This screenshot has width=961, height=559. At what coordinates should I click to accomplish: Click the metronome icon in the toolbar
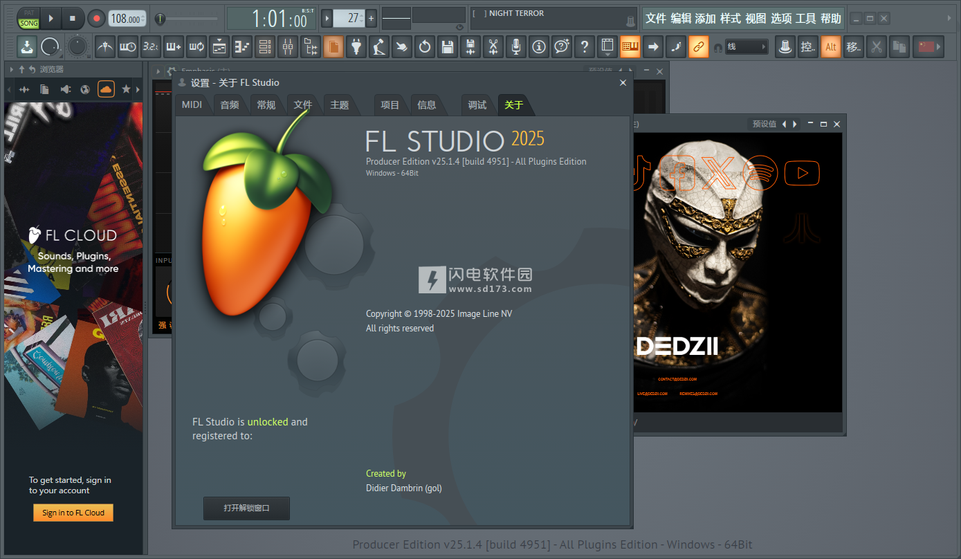click(x=105, y=47)
